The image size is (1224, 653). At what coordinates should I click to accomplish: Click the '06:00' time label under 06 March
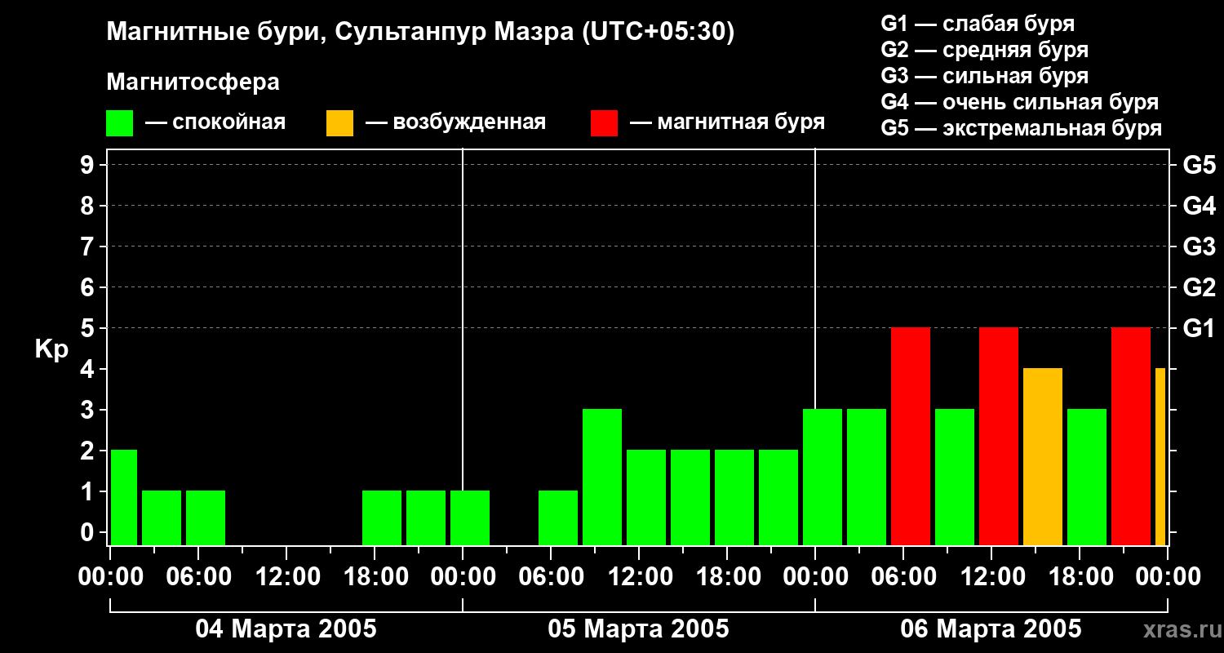[x=903, y=576]
